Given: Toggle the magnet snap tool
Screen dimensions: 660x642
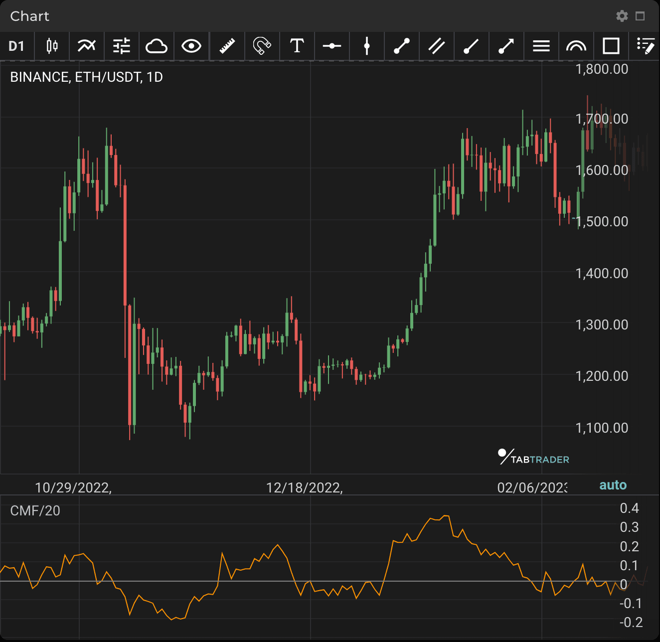Looking at the screenshot, I should (x=262, y=46).
